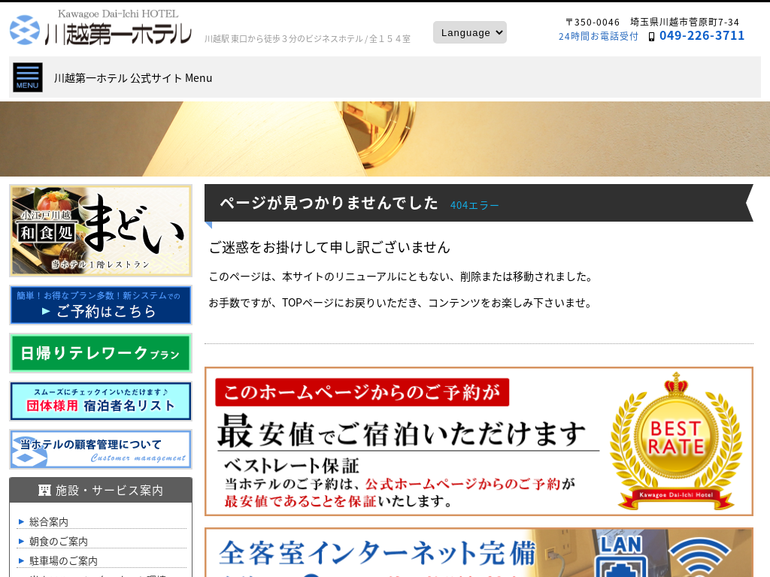Click the tagline 川越駅 東口から徒歩3分
Image resolution: width=770 pixels, height=577 pixels.
[x=308, y=39]
